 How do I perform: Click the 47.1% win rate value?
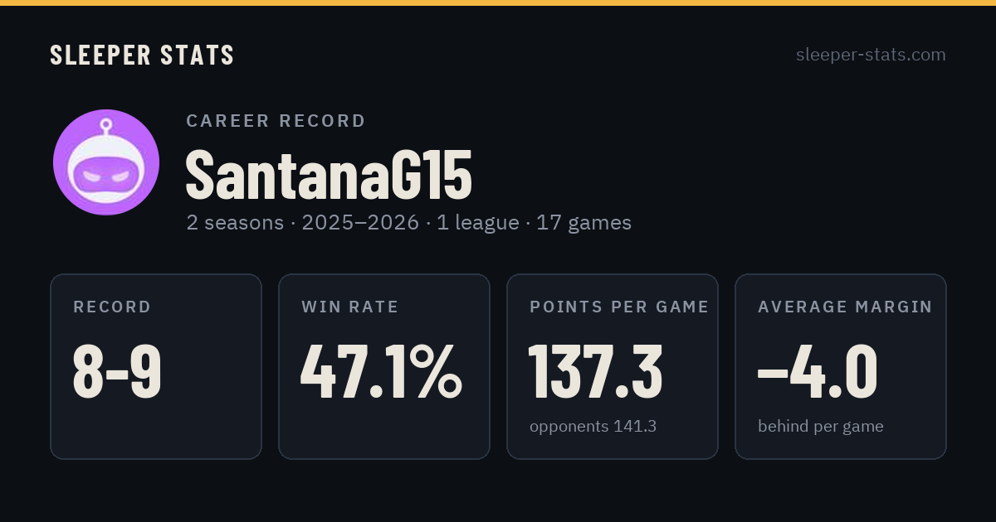(x=382, y=372)
